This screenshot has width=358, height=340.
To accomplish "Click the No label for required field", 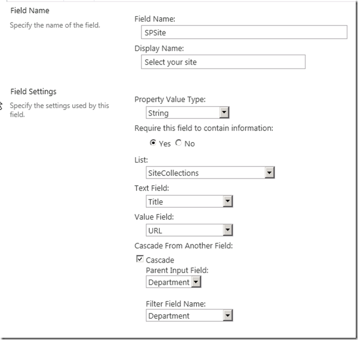I will pos(189,144).
